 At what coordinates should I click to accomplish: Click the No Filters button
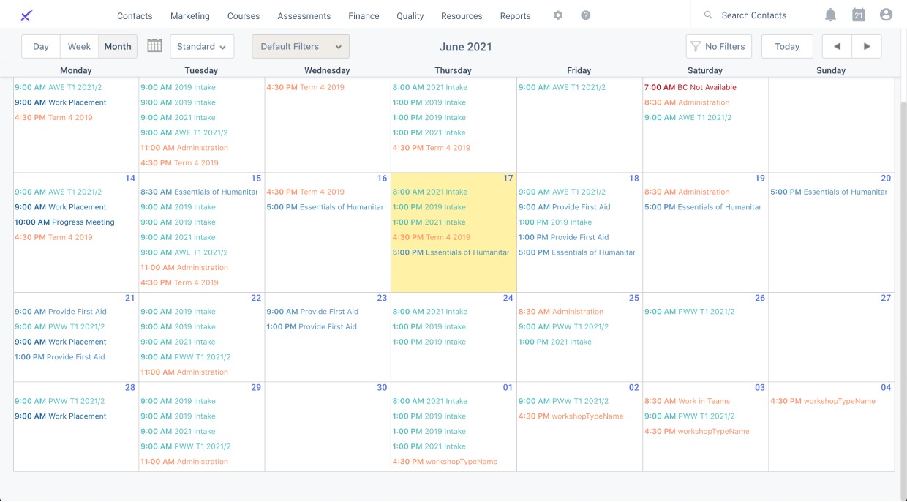[718, 46]
